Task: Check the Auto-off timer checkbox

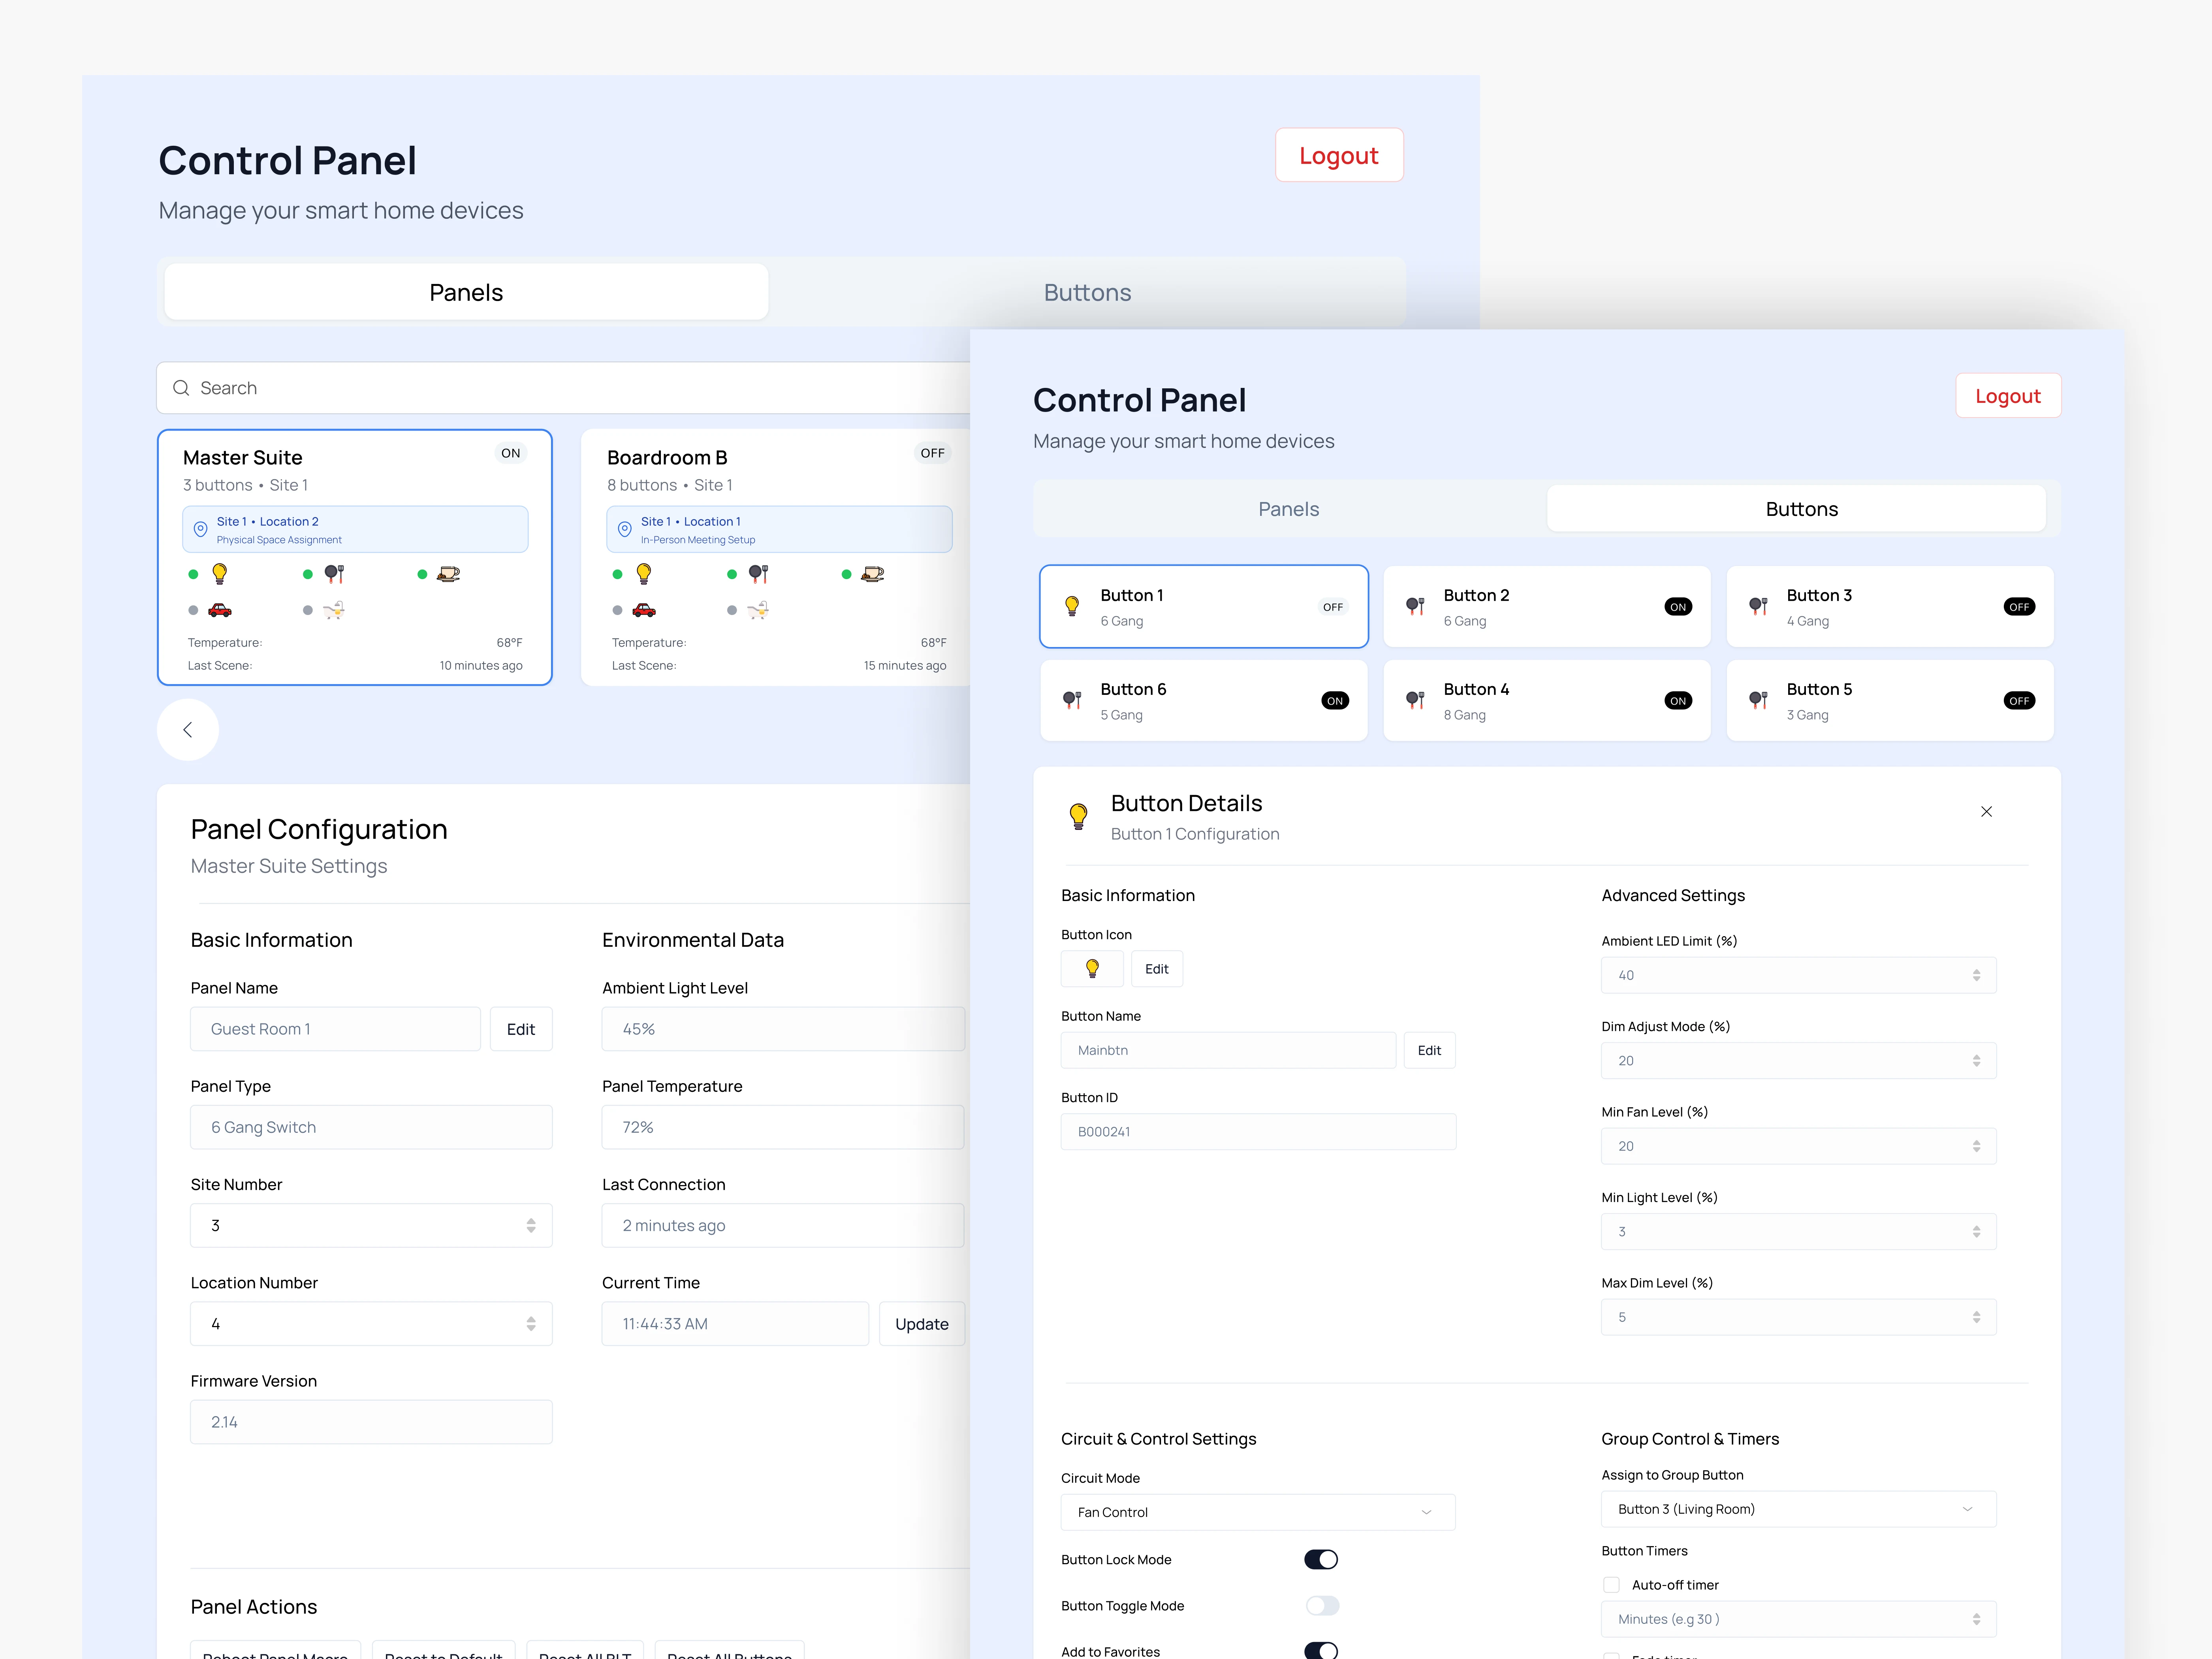Action: [1611, 1585]
